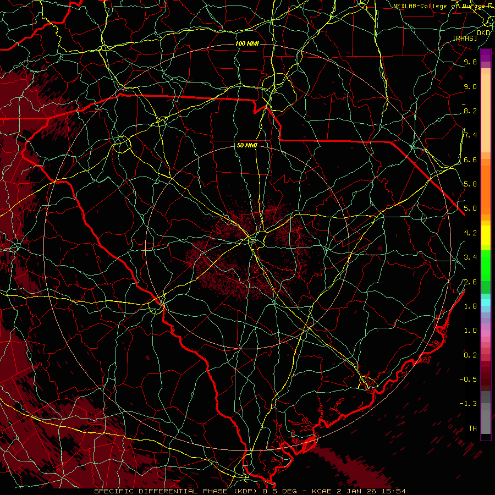This screenshot has height=495, width=495.
Task: Click the "KCAE 2 JAN 26 15:54" timestamp
Action: point(359,491)
